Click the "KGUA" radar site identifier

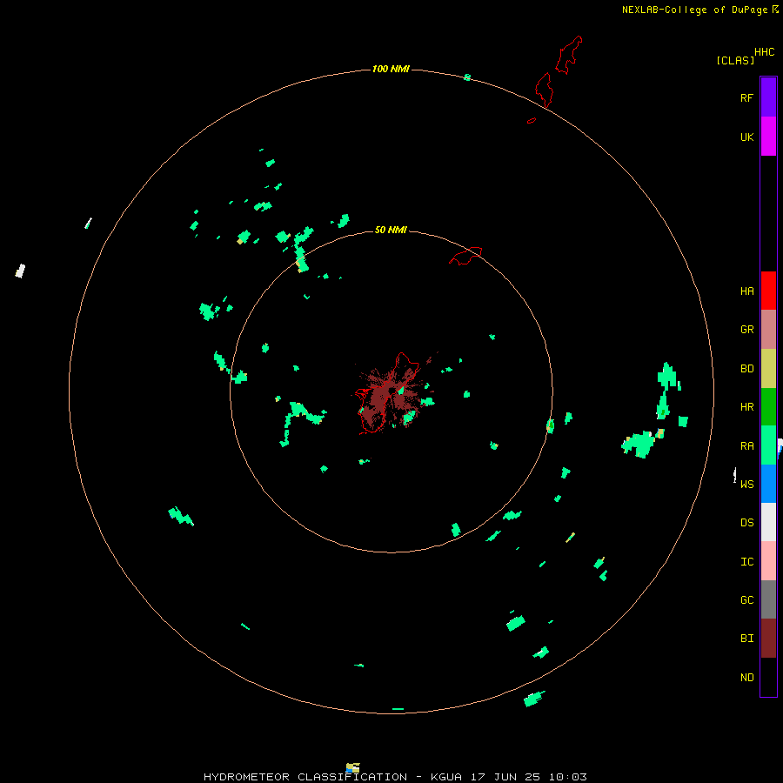coord(446,777)
